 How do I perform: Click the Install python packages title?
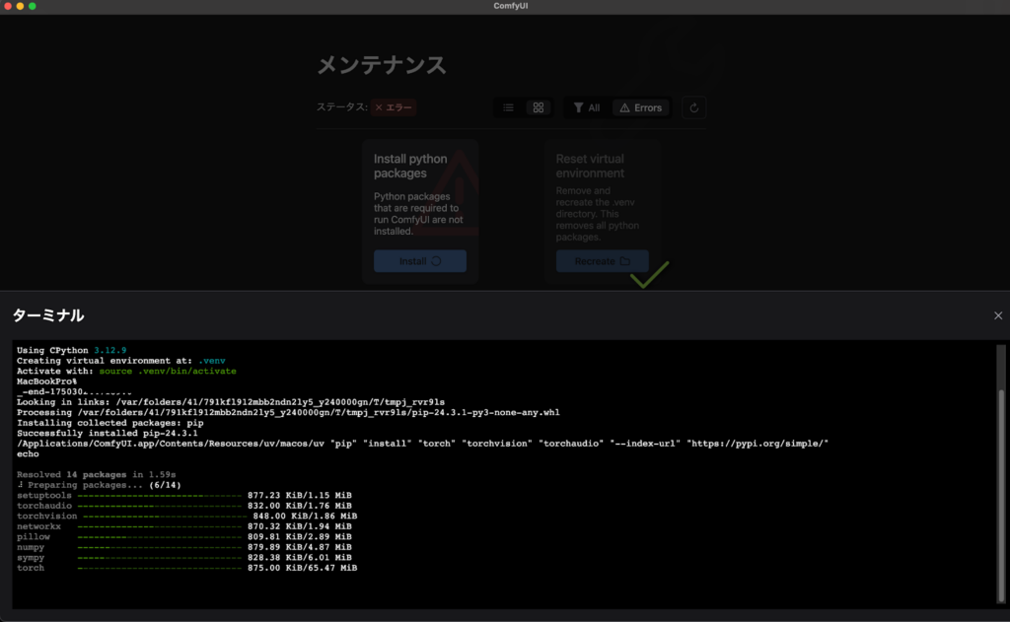coord(410,166)
